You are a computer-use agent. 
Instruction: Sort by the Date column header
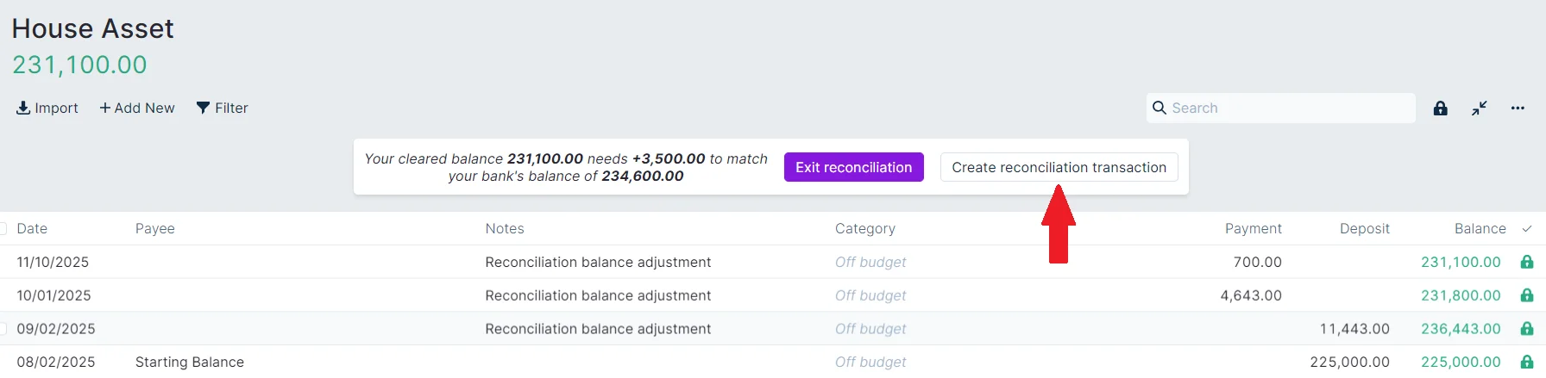[x=32, y=228]
